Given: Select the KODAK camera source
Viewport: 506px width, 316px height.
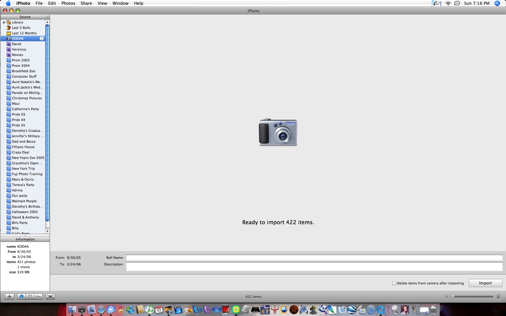Looking at the screenshot, I should coord(23,39).
